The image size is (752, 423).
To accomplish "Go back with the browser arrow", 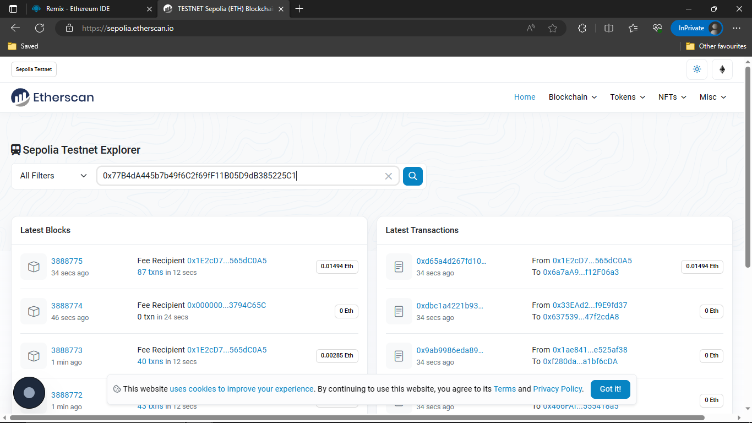I will click(15, 28).
